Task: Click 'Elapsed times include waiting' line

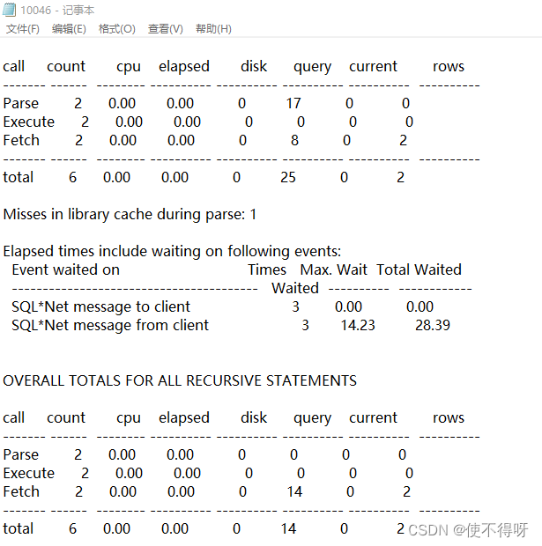Action: point(172,251)
